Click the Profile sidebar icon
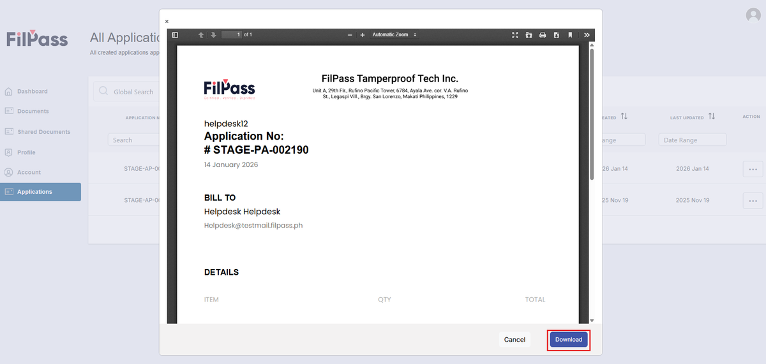The height and width of the screenshot is (364, 766). point(9,152)
